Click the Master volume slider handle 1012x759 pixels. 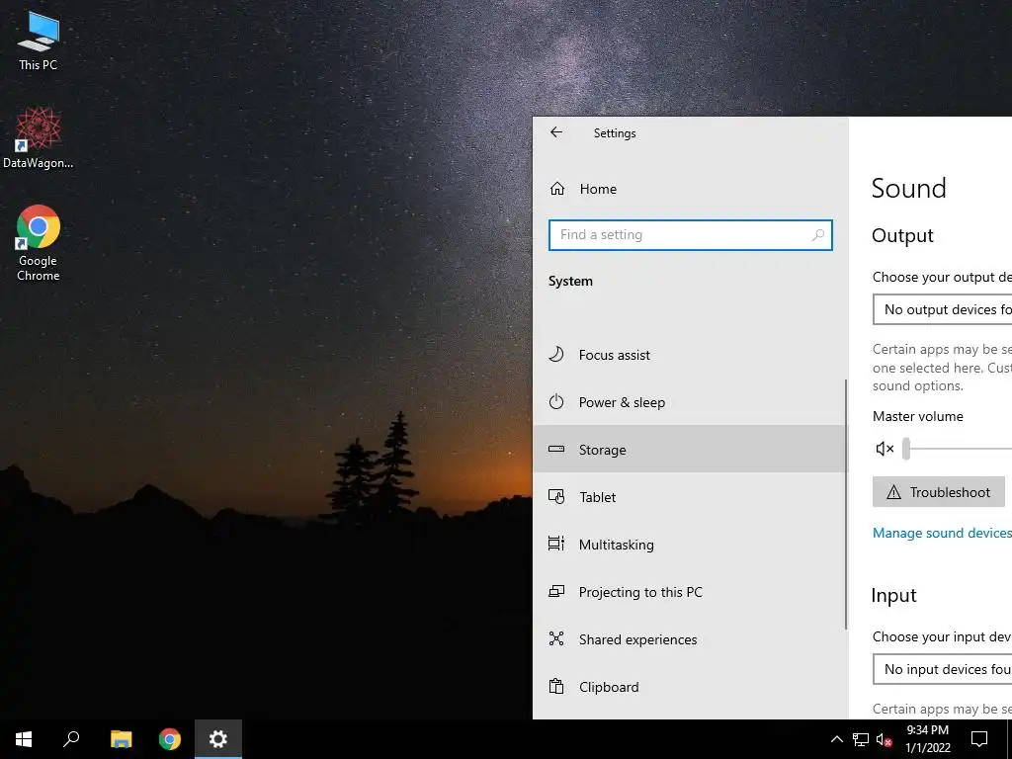(906, 449)
